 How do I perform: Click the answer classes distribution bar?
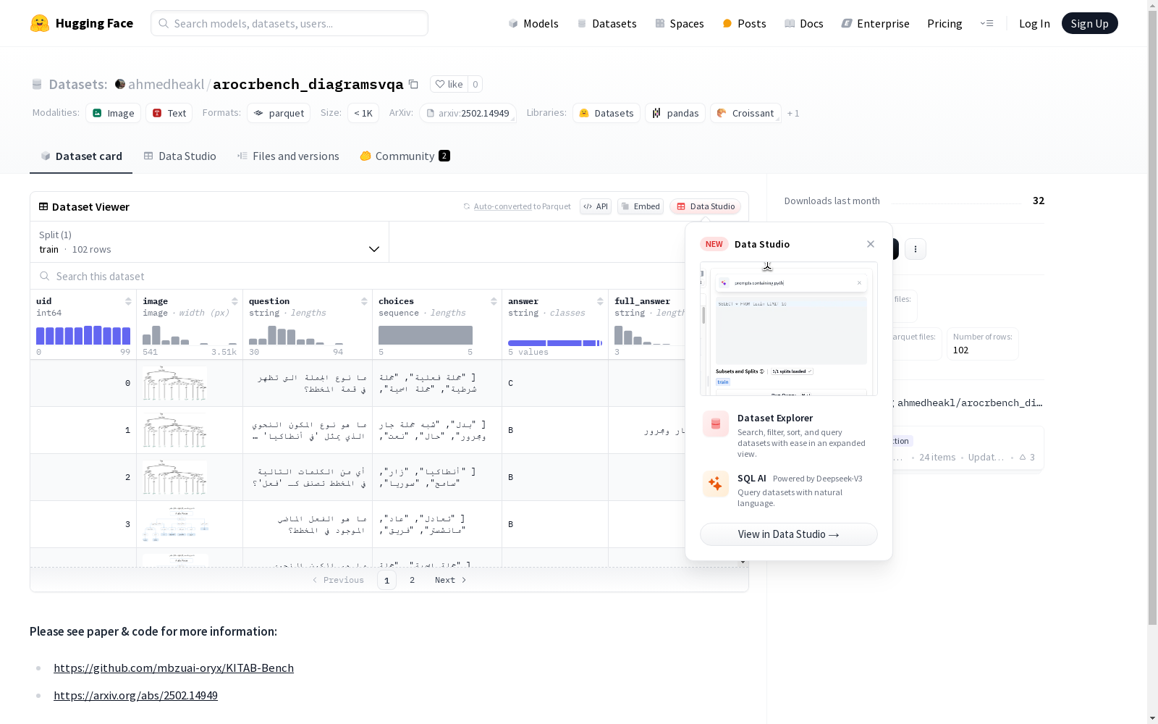click(x=555, y=343)
